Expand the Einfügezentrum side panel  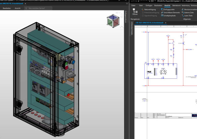click(x=126, y=16)
